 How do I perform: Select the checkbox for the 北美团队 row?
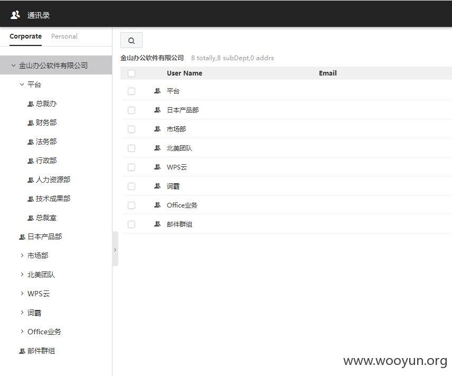pyautogui.click(x=131, y=148)
